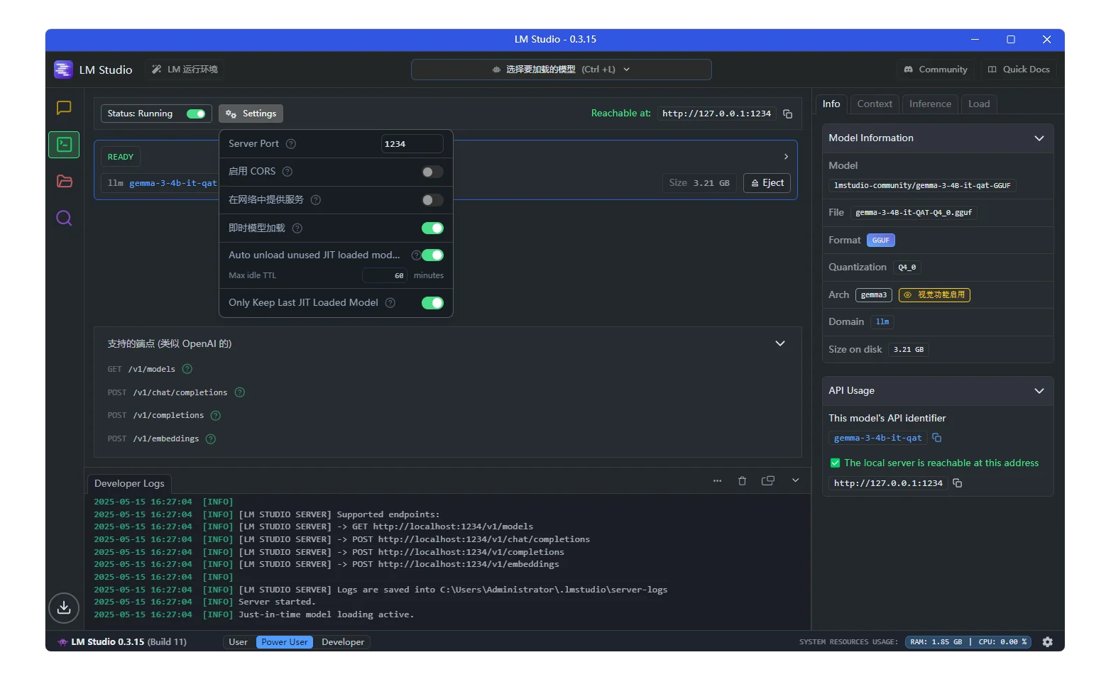Switch to the Inference tab

pyautogui.click(x=930, y=104)
